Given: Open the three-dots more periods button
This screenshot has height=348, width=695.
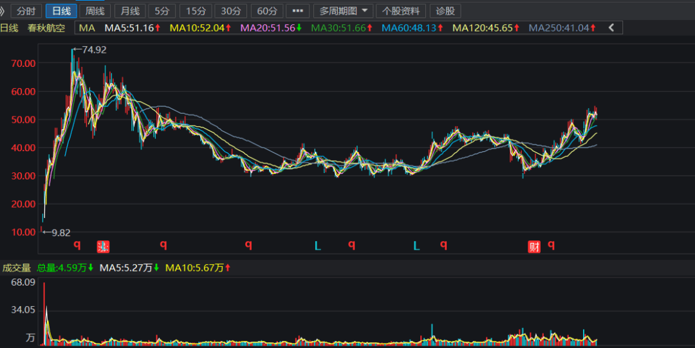Looking at the screenshot, I should point(297,11).
